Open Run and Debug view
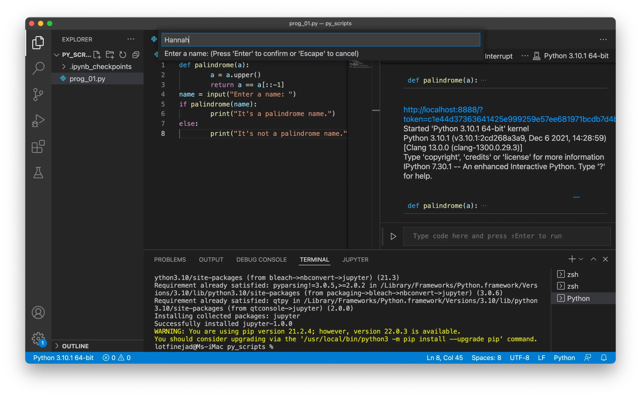641x397 pixels. 38,121
